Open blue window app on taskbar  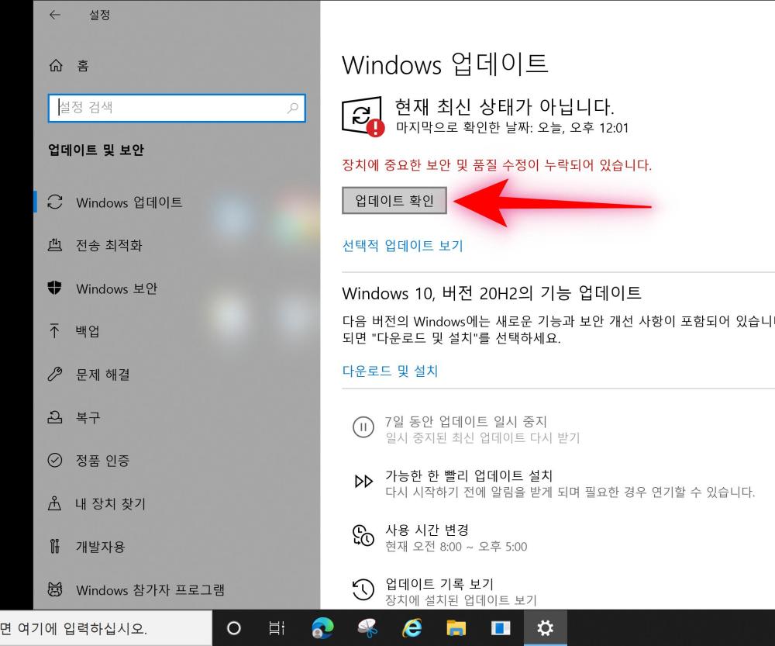pos(500,628)
